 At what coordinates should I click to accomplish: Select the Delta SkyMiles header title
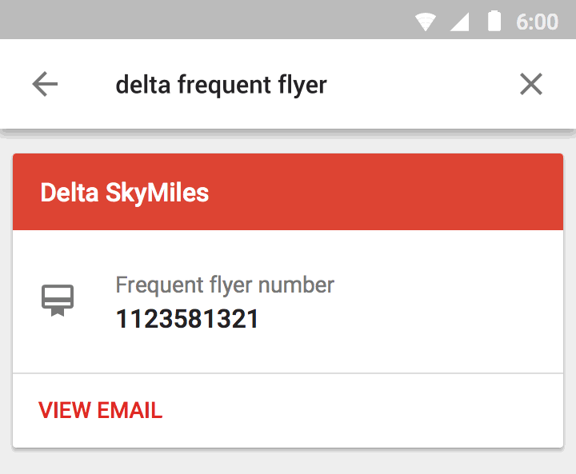pos(125,193)
